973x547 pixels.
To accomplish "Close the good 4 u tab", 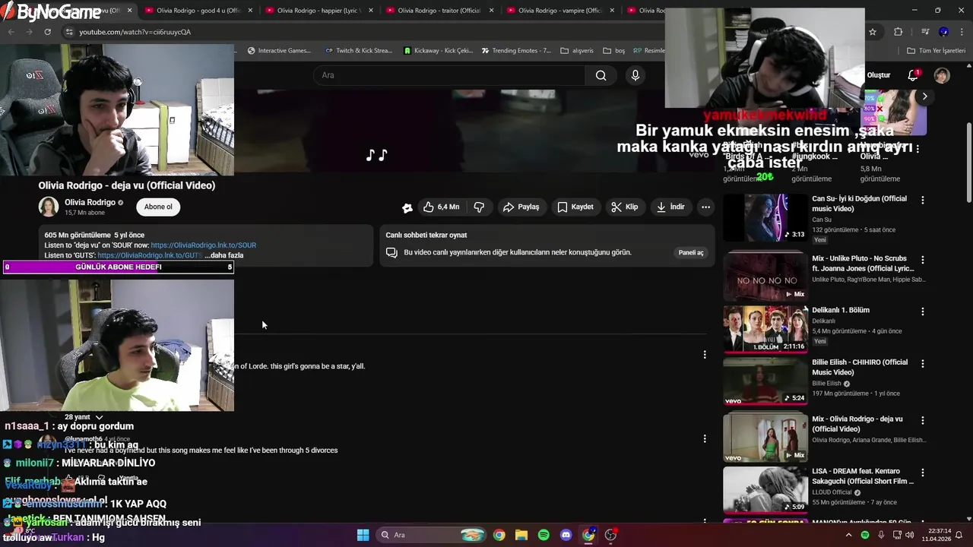I will 250,11.
